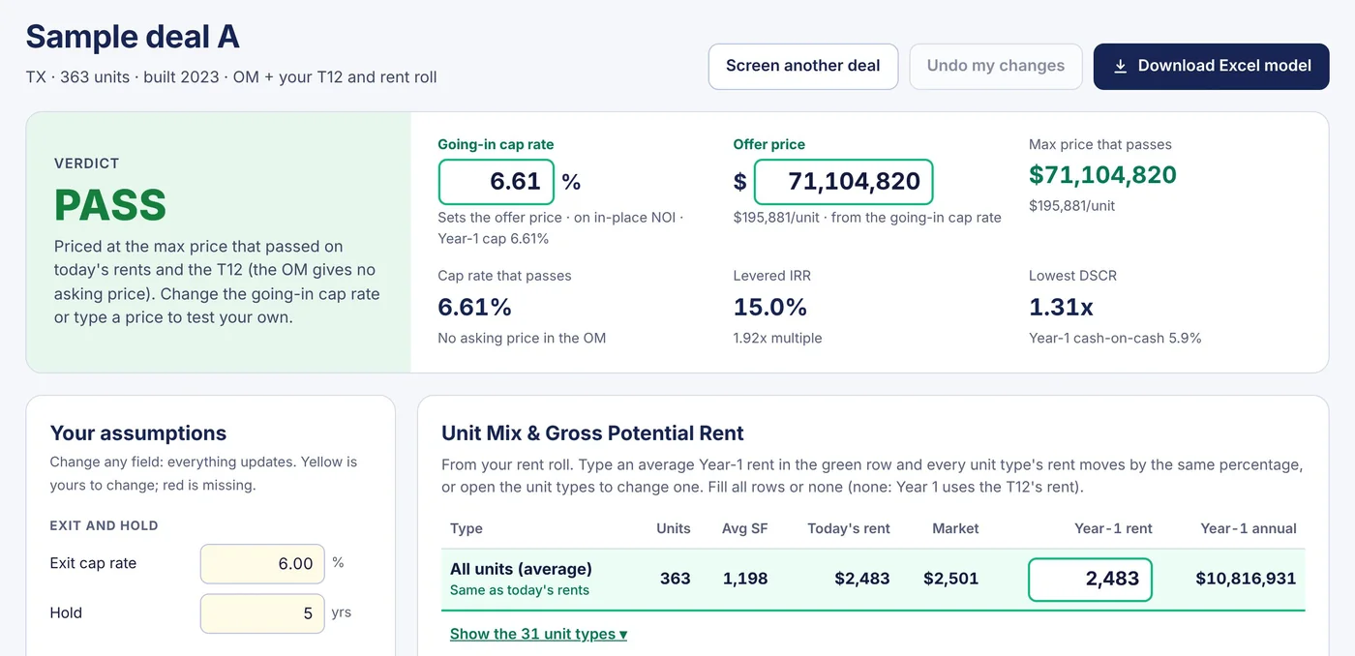Screen dimensions: 1355x656
Task: Click the EXIT AND HOLD section label
Action: 104,526
